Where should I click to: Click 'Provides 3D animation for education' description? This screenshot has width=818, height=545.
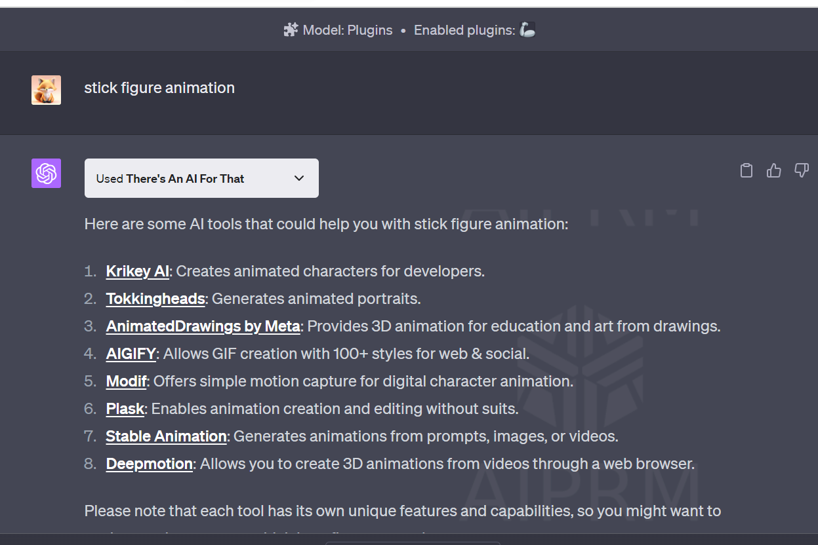tap(514, 326)
